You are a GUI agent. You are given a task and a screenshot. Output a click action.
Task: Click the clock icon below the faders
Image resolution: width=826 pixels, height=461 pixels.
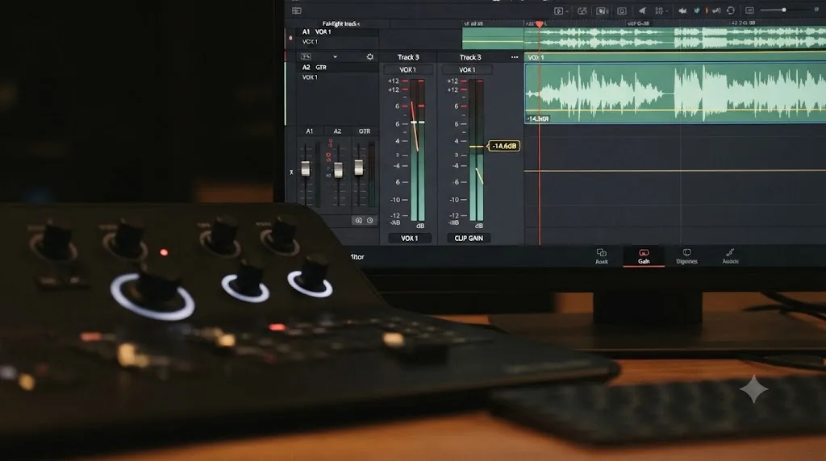click(369, 221)
